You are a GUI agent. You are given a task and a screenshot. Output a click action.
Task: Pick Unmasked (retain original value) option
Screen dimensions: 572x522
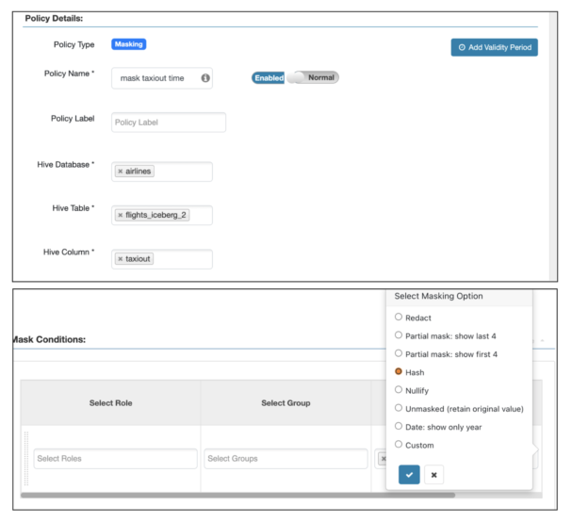(x=399, y=408)
